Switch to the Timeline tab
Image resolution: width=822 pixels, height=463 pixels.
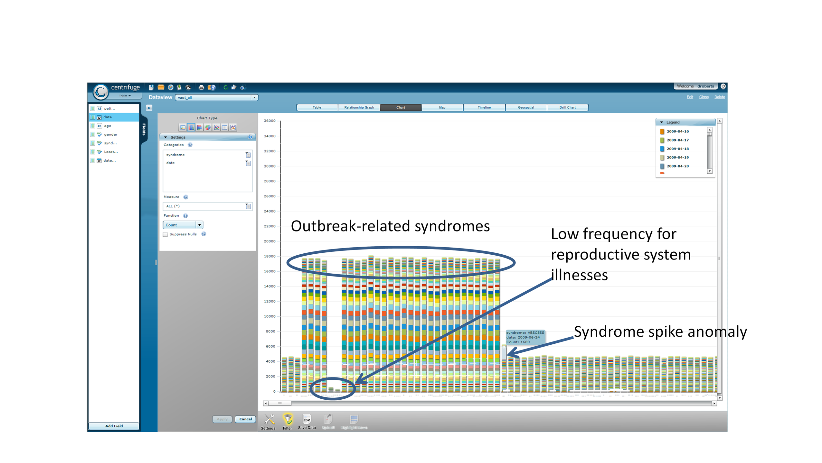(x=484, y=108)
